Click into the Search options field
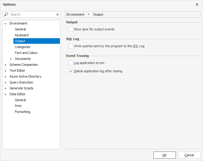This screenshot has width=203, height=161. click(32, 14)
